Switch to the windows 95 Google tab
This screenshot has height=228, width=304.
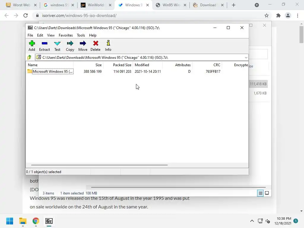coord(58,5)
